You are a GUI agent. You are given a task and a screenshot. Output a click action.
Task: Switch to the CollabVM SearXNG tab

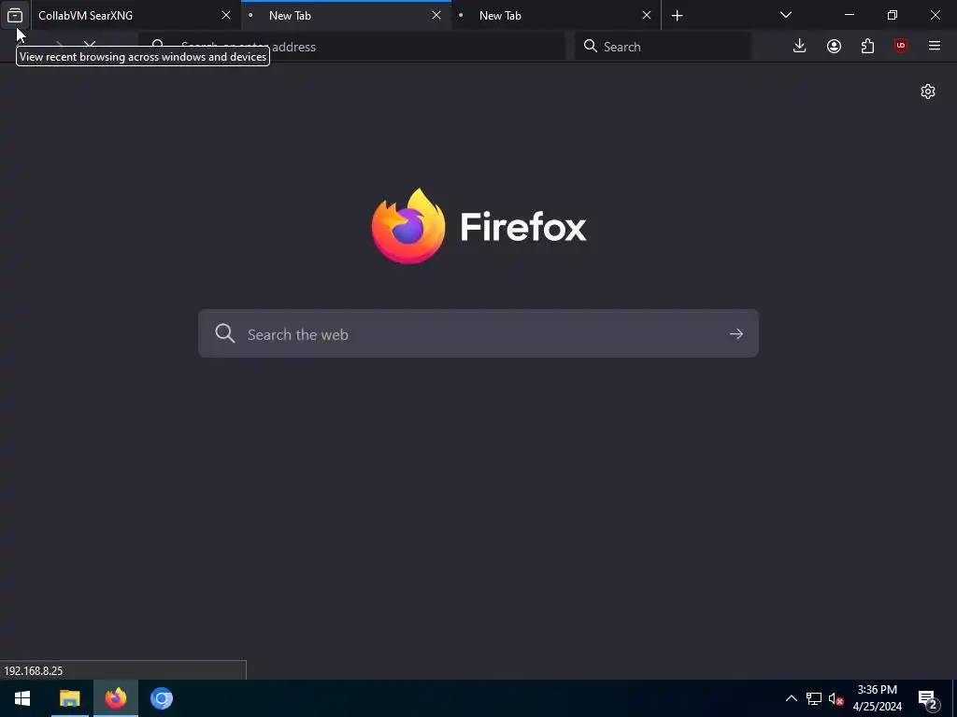point(136,15)
